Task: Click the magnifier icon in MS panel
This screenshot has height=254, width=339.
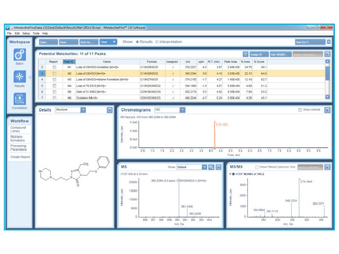Action: pyautogui.click(x=211, y=167)
